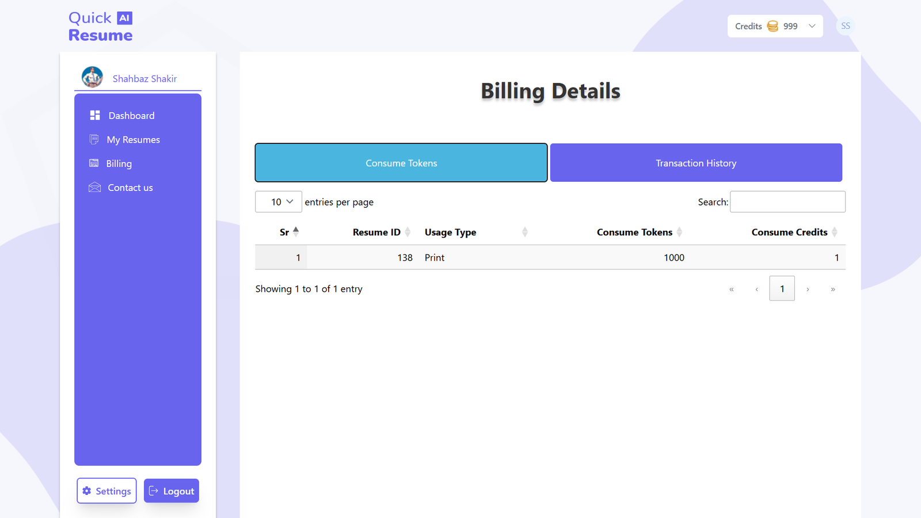Click the Contact us envelope icon
921x518 pixels.
(94, 188)
